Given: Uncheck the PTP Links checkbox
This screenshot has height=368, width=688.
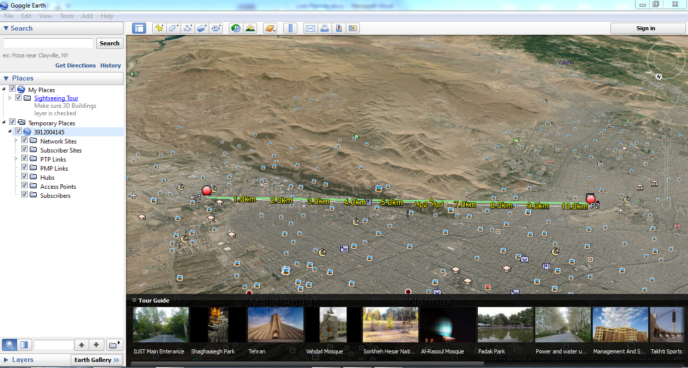Looking at the screenshot, I should pyautogui.click(x=25, y=159).
